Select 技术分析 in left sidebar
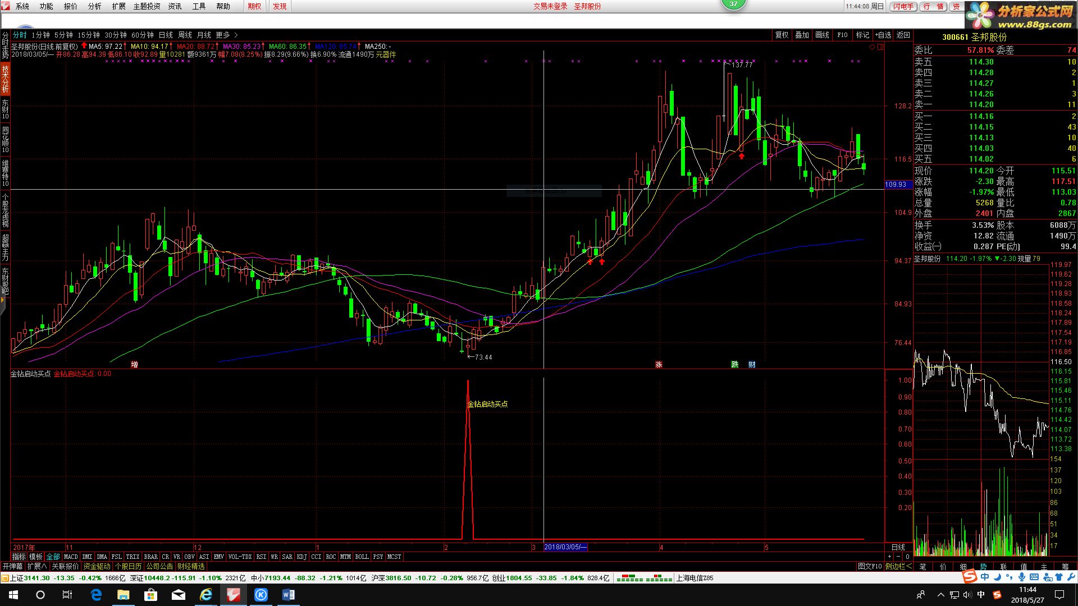 [x=5, y=79]
